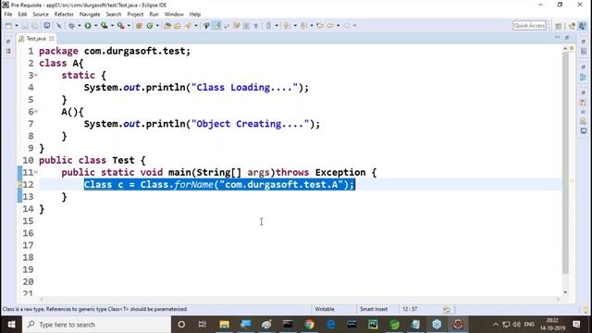Click the Open Type icon
Screen dimensions: 592x333
coord(167,26)
